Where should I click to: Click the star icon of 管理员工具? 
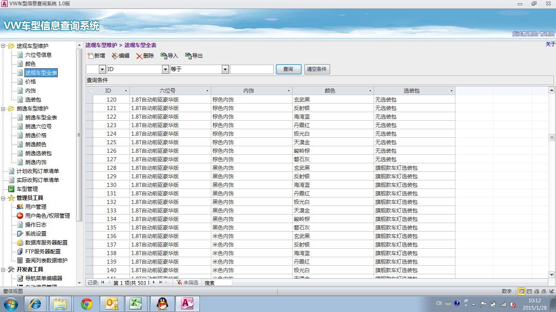(x=11, y=198)
